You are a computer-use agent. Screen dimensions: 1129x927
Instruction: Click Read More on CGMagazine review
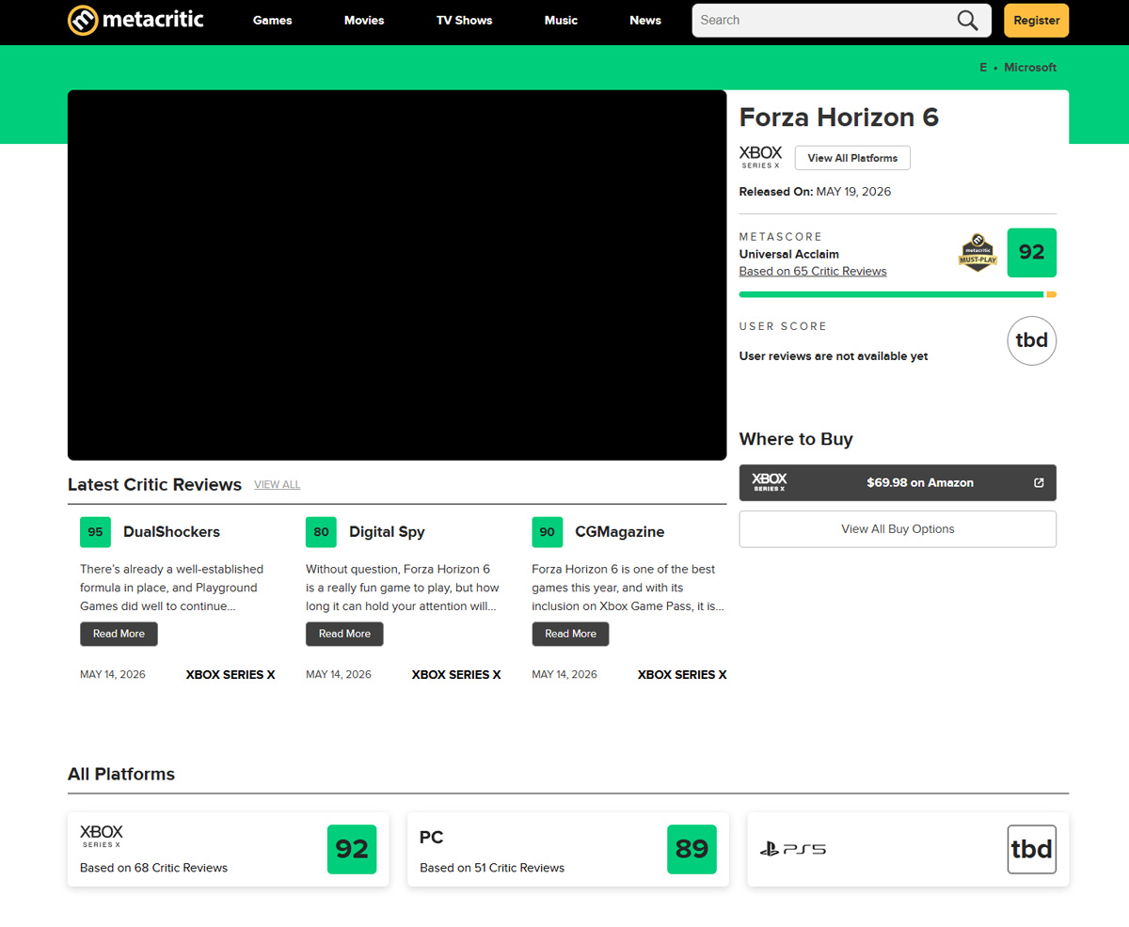point(570,634)
